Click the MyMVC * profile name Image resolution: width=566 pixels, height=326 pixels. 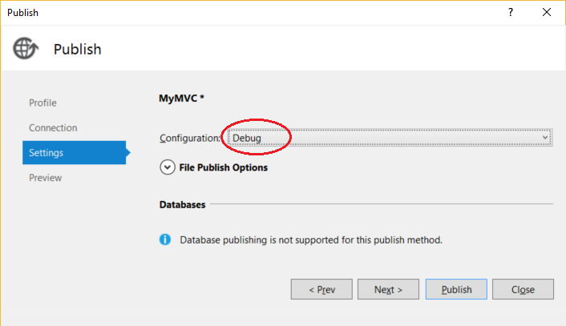click(x=181, y=98)
